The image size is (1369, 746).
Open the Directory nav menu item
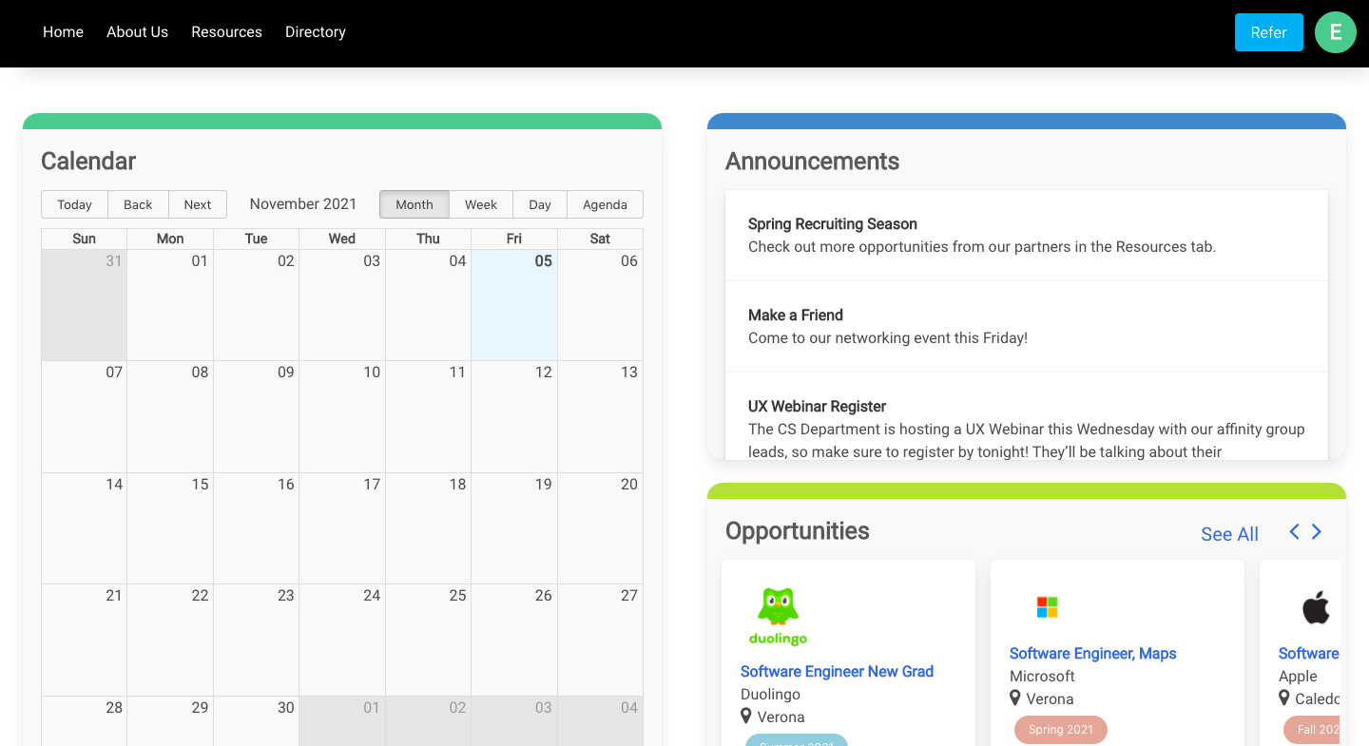[x=315, y=32]
